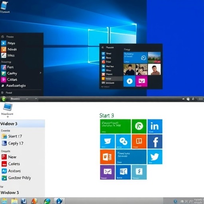The height and width of the screenshot is (204, 204).
Task: Click the green Start orb on dark taskbar
Action: point(4,99)
